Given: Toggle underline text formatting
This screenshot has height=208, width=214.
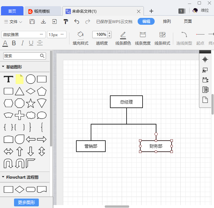Looking at the screenshot, I should point(31,43).
